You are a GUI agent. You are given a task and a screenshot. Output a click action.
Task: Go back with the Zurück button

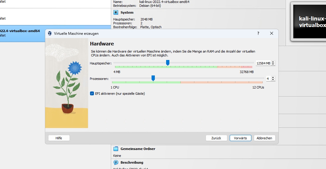tap(216, 138)
